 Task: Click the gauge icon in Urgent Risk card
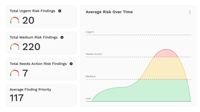pyautogui.click(x=15, y=20)
